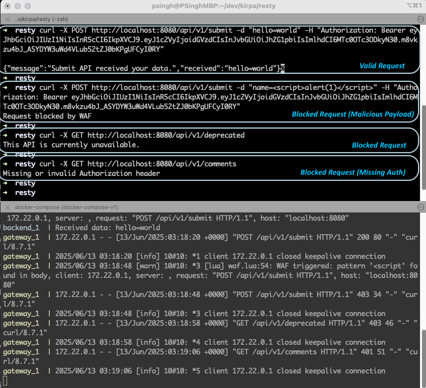Image resolution: width=426 pixels, height=388 pixels.
Task: Click the first curl POST hello=world command
Action: click(x=210, y=40)
